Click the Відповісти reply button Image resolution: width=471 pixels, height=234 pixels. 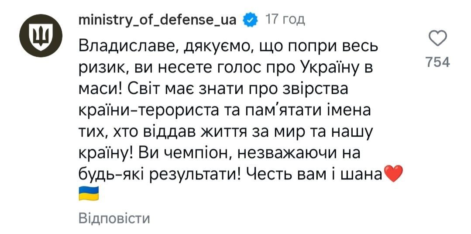click(114, 218)
